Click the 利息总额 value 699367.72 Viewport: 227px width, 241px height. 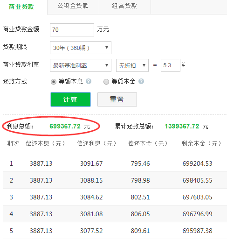(65, 126)
